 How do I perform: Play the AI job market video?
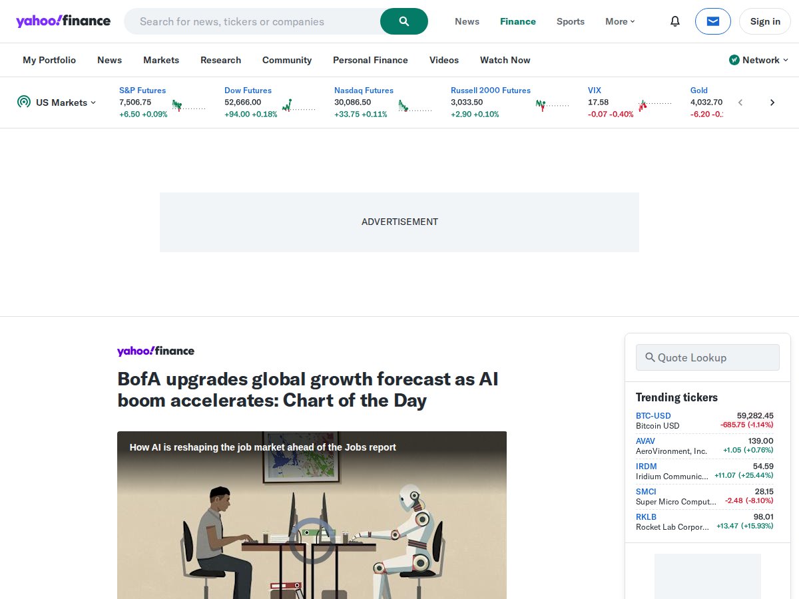click(x=312, y=540)
